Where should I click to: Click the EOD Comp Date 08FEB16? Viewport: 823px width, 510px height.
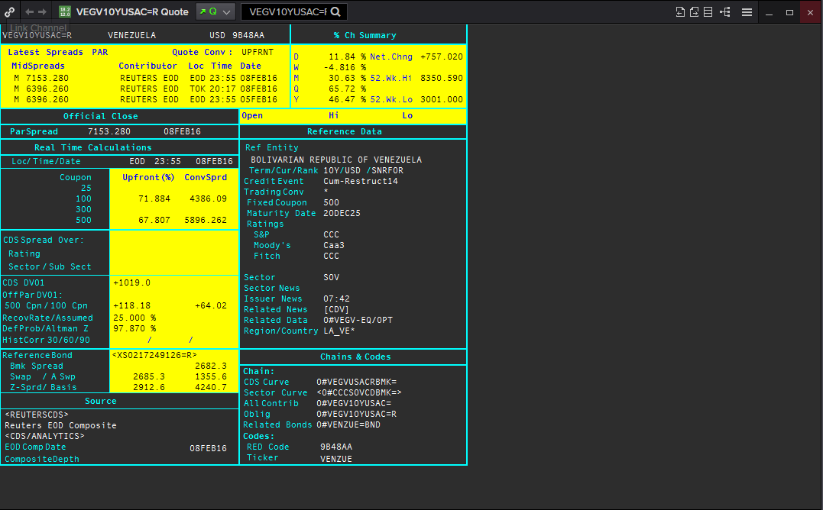tap(209, 449)
